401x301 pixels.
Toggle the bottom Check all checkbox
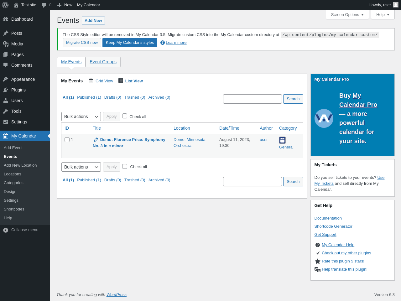click(125, 166)
